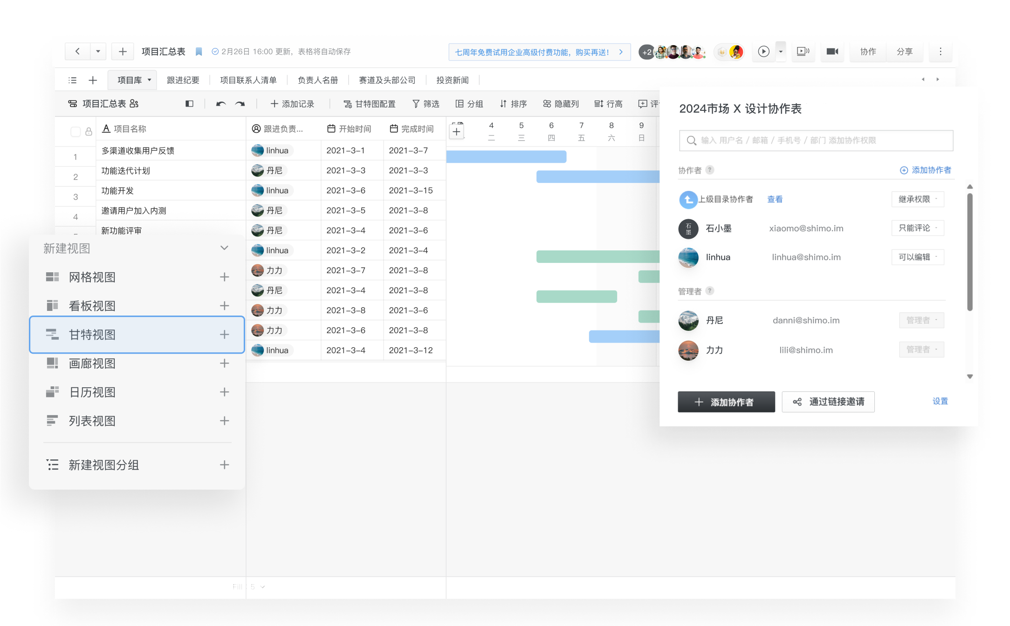Click the +2 collaborator avatars badge
This screenshot has width=1010, height=626.
646,52
